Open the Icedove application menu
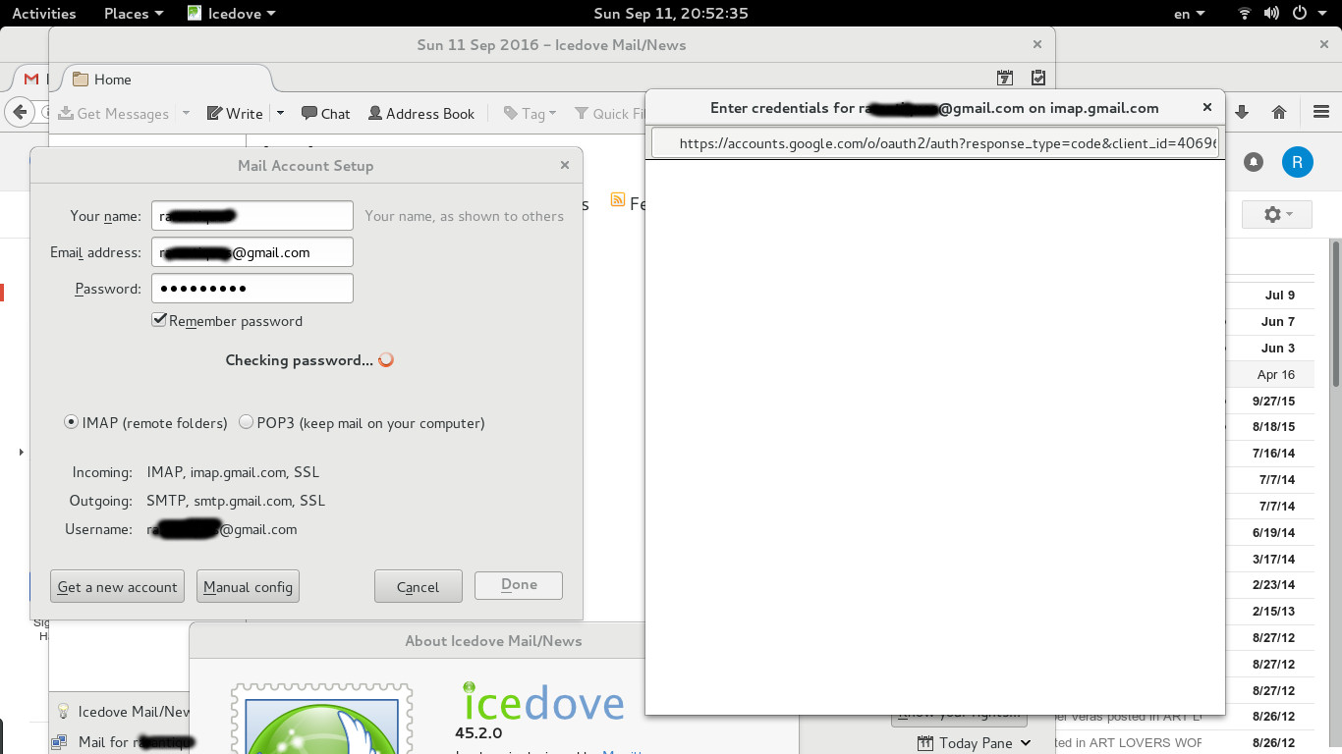Image resolution: width=1342 pixels, height=754 pixels. (x=232, y=14)
